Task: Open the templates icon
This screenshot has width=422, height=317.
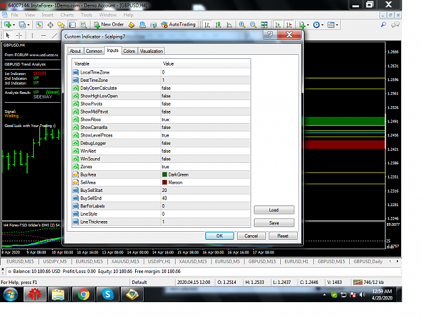Action: (x=331, y=25)
